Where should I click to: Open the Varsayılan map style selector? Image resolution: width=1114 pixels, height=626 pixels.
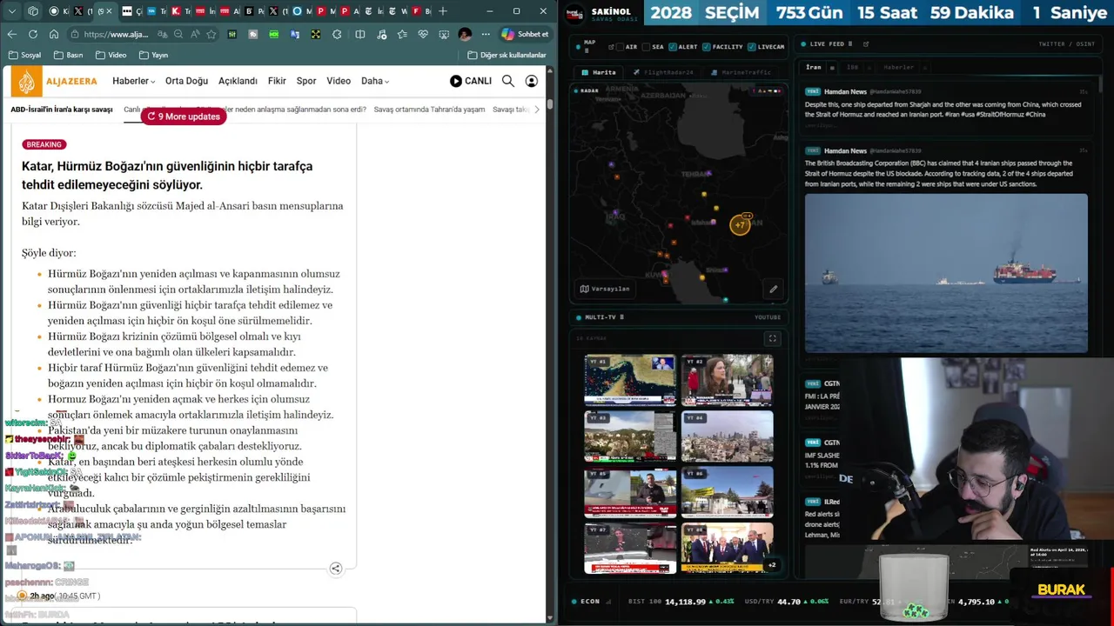click(x=605, y=289)
